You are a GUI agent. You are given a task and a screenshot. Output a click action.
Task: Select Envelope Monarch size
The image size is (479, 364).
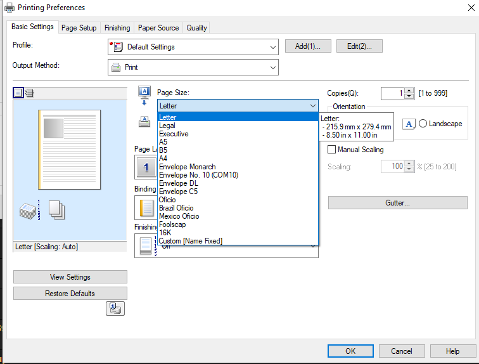click(x=238, y=167)
